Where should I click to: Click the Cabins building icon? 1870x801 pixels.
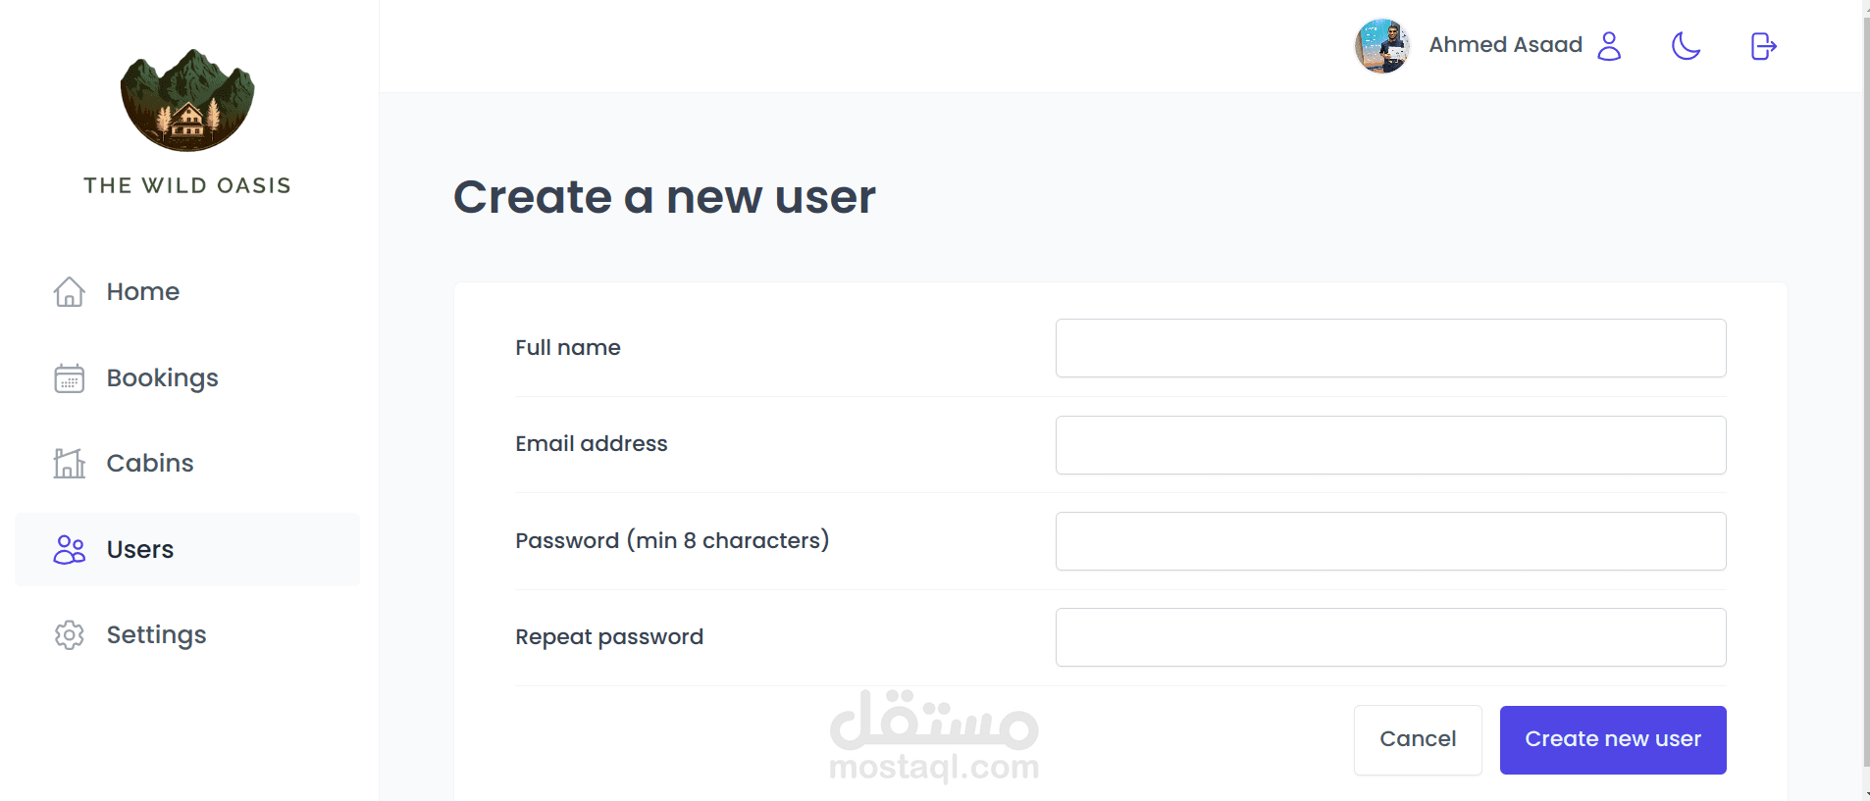tap(69, 463)
